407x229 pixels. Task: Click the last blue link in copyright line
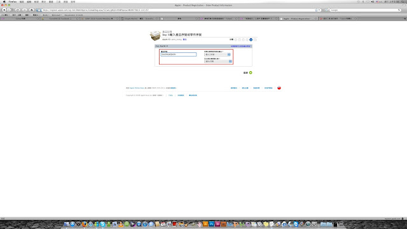pyautogui.click(x=193, y=95)
